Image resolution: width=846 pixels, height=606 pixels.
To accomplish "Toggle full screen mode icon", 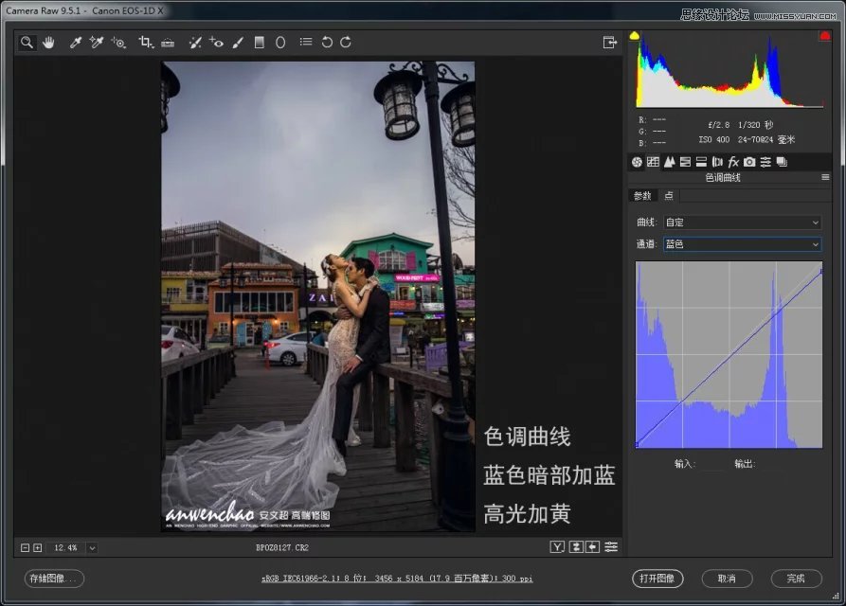I will (x=610, y=42).
